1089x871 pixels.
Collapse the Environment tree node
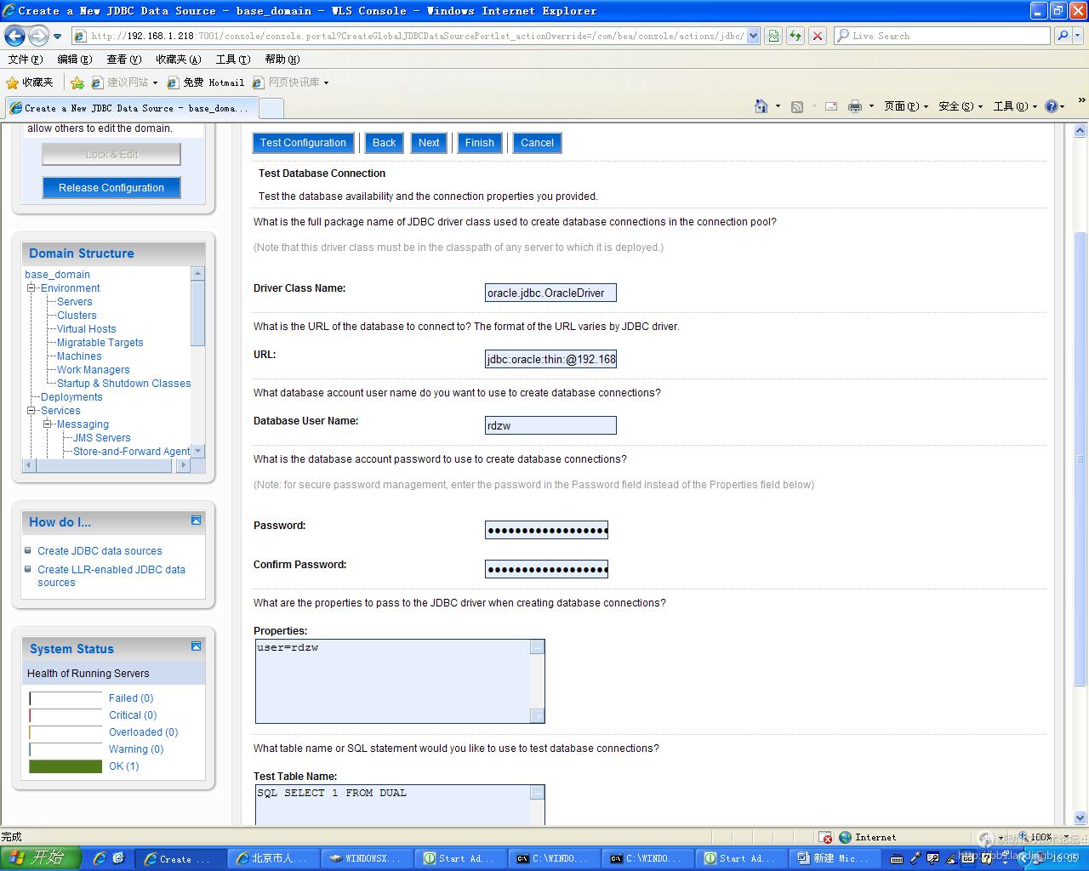pyautogui.click(x=31, y=288)
